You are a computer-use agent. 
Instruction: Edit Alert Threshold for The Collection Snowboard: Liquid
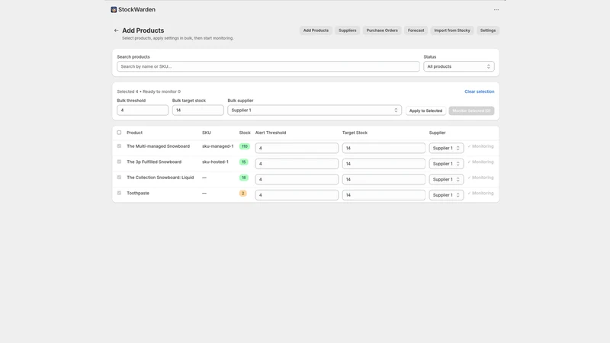pos(297,179)
